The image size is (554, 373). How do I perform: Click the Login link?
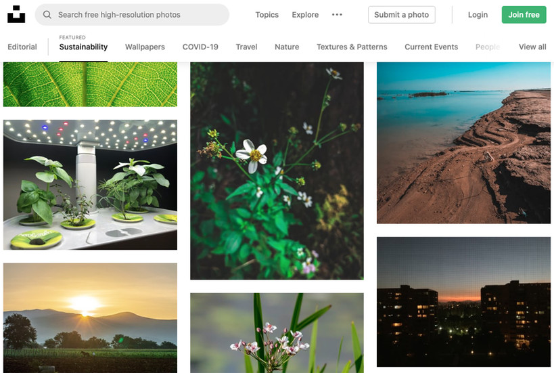click(478, 15)
